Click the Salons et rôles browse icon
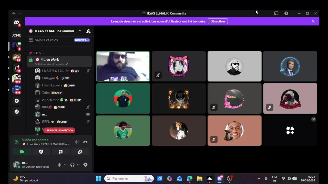This screenshot has width=328, height=184. click(31, 40)
